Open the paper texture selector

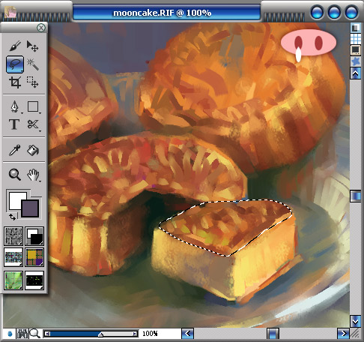[13, 236]
